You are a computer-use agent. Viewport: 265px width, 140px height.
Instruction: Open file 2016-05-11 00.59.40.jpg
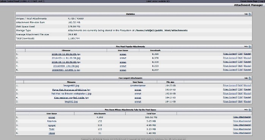[x=66, y=62]
